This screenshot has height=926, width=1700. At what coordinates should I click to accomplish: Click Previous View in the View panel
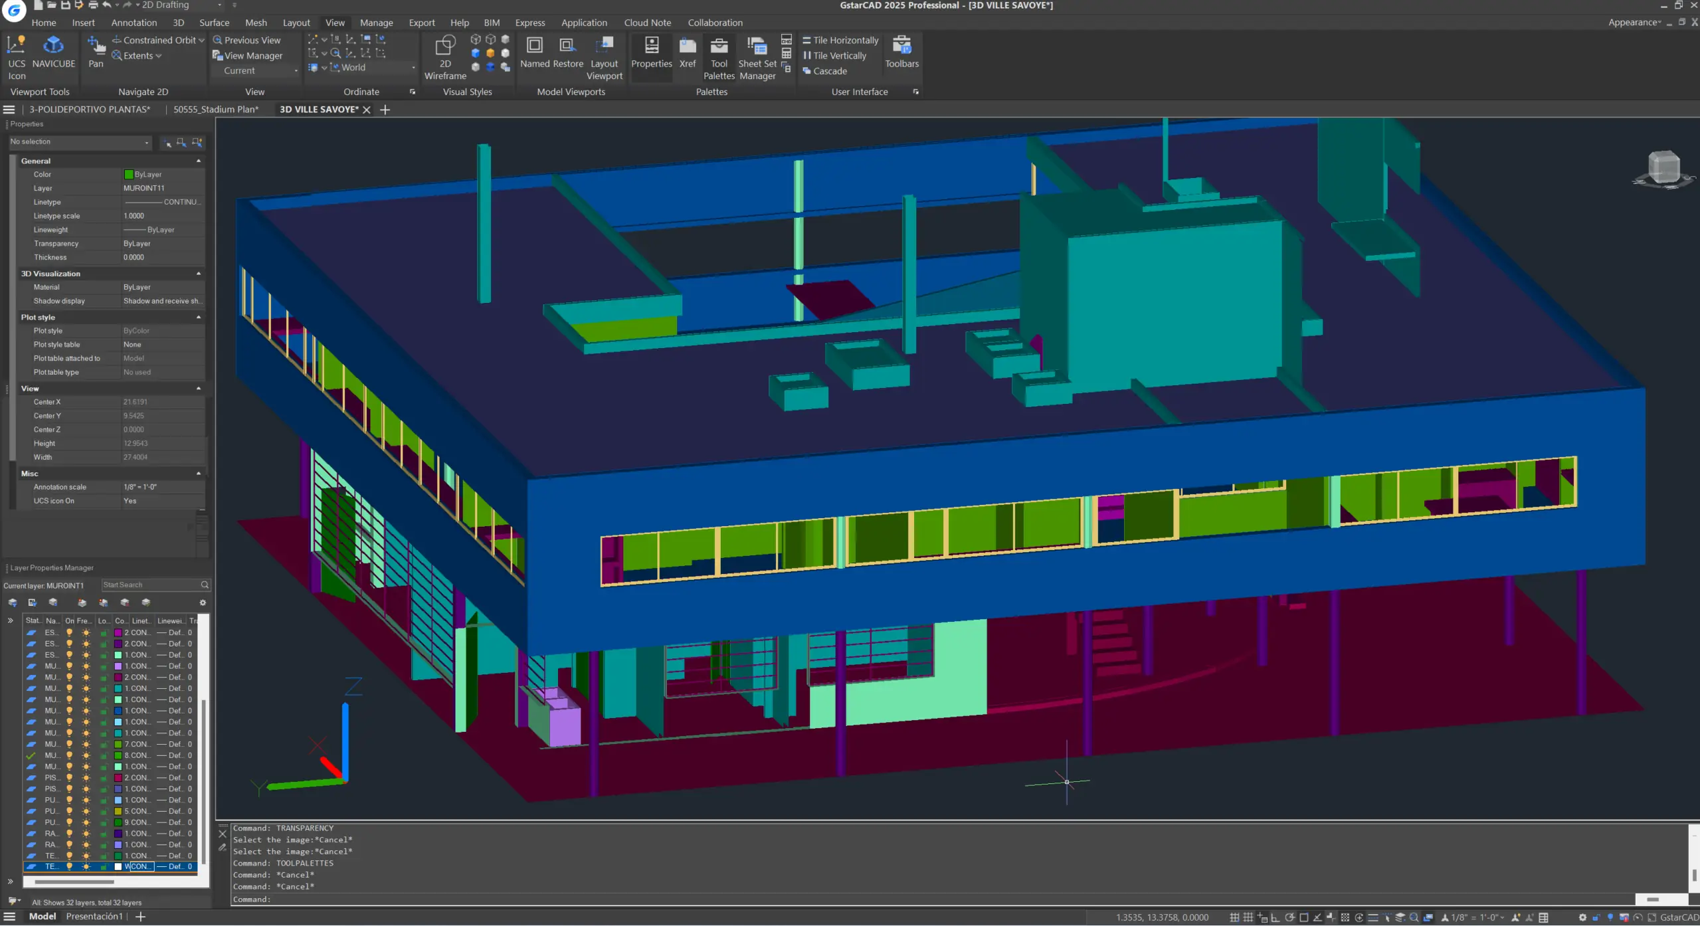(x=246, y=40)
